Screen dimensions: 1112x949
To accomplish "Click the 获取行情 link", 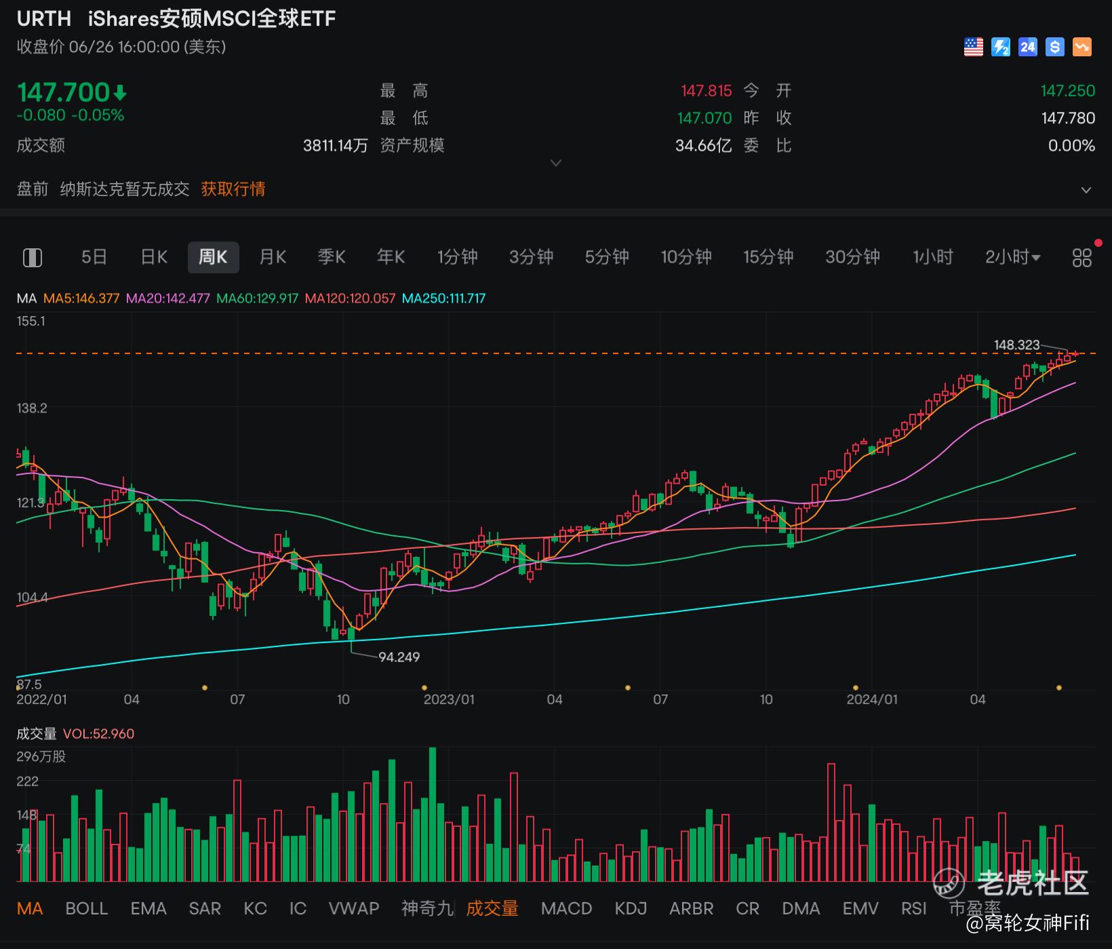I will [233, 189].
